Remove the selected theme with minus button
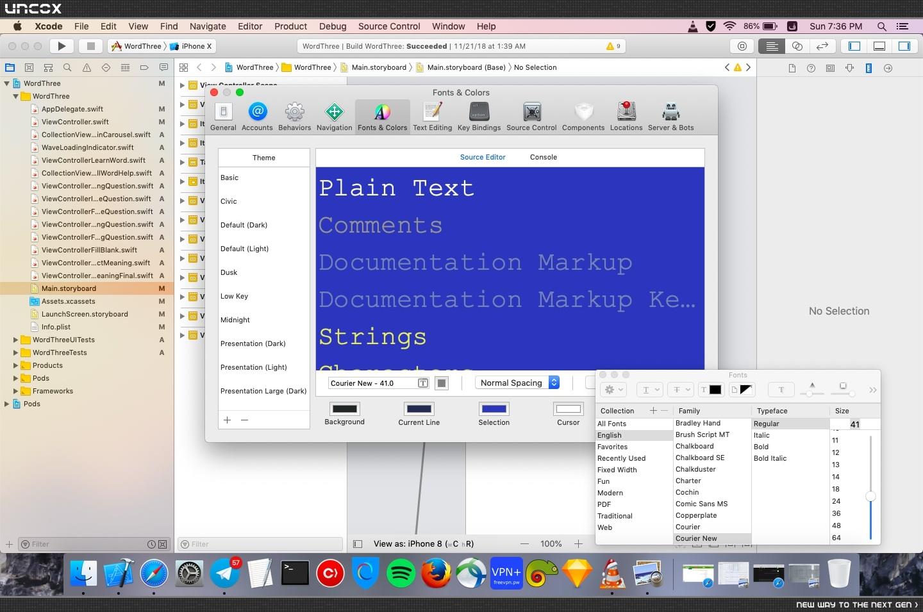The image size is (923, 612). [x=244, y=420]
